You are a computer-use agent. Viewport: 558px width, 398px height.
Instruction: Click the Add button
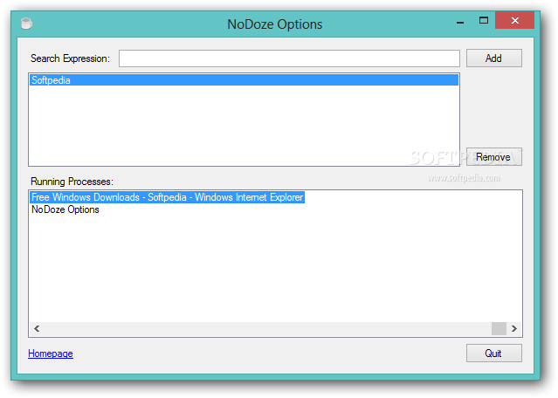pos(494,58)
